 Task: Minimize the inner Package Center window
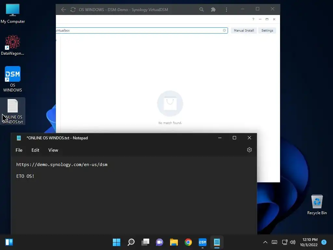click(260, 19)
